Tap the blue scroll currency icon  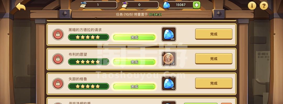83,5
